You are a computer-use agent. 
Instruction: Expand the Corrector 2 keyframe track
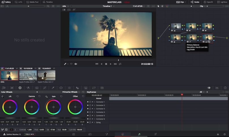point(94,105)
